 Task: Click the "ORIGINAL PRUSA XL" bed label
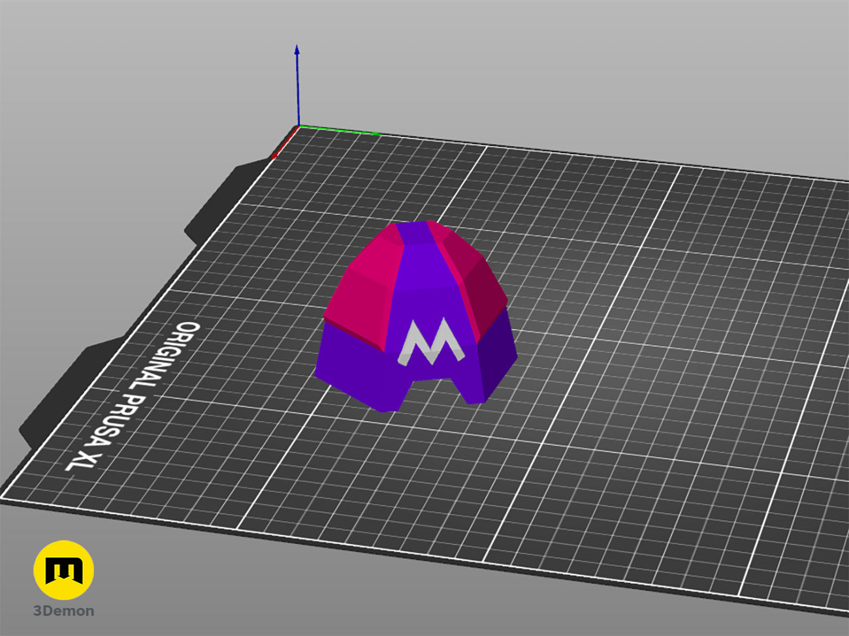pyautogui.click(x=133, y=397)
